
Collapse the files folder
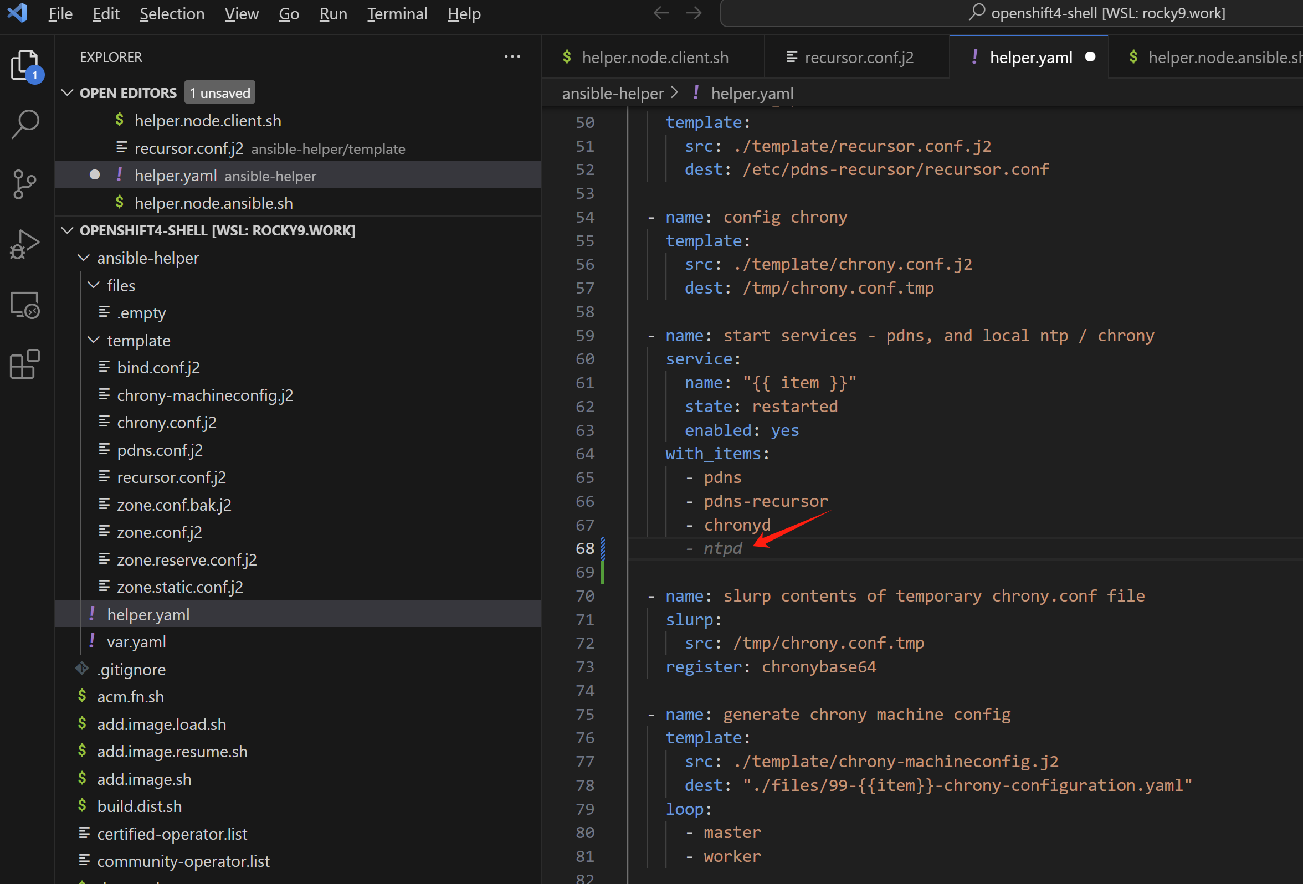pos(94,285)
